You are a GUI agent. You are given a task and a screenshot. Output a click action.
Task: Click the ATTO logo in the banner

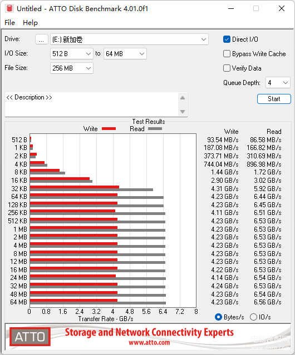(30, 337)
